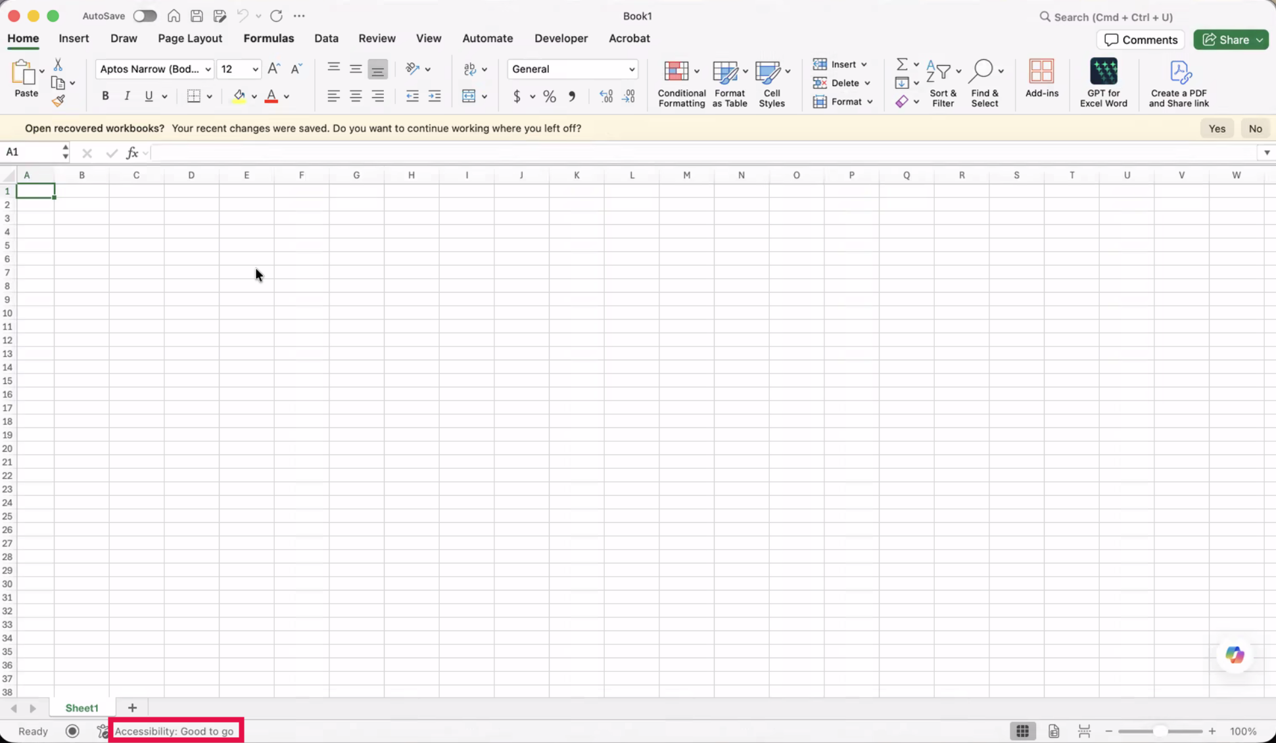Click the Wrap Text icon
Image resolution: width=1276 pixels, height=743 pixels.
pyautogui.click(x=470, y=69)
